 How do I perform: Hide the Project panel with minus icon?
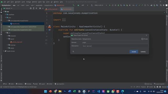(x=43, y=8)
